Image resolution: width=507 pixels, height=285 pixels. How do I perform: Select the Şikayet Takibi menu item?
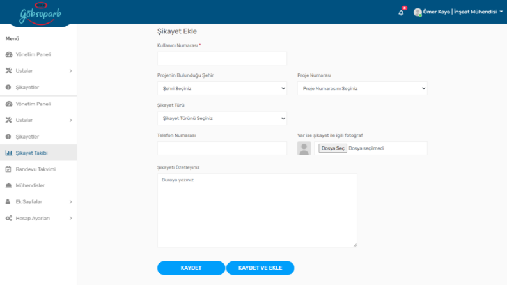pyautogui.click(x=38, y=153)
